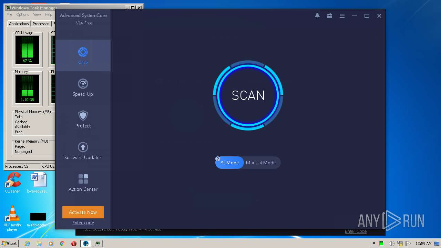Open the Speed Up gauge icon
The image size is (441, 248).
[83, 84]
